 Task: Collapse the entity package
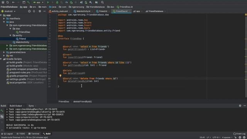pos(10,36)
